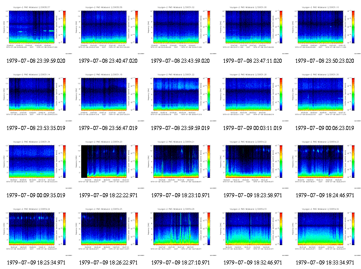Click the caption 1979-07-08 23:56:47.019

(x=108, y=128)
